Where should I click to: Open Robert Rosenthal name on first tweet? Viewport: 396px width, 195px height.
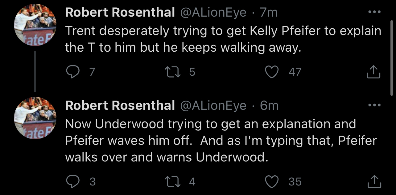[x=120, y=13]
